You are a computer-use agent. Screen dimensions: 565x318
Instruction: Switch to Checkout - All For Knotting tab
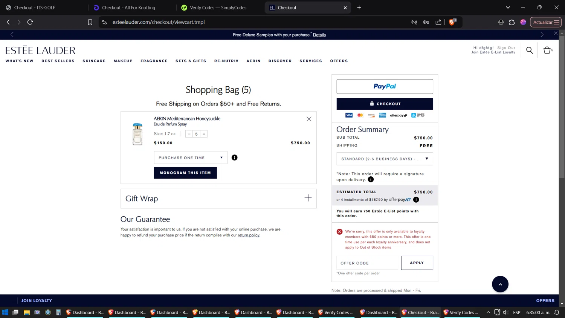point(132,8)
